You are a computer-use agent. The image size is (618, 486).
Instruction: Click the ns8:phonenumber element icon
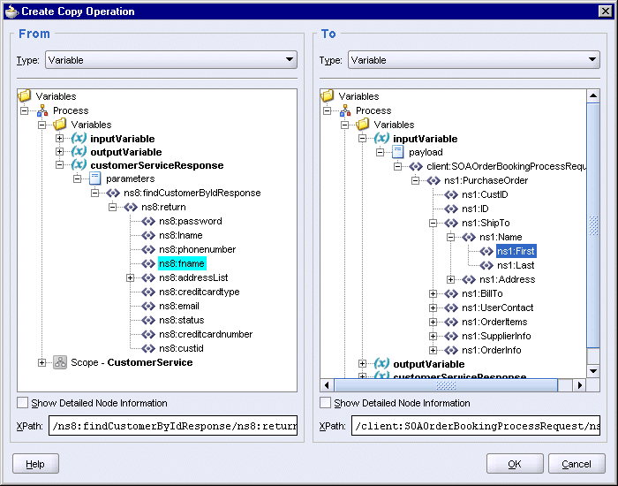pyautogui.click(x=148, y=250)
